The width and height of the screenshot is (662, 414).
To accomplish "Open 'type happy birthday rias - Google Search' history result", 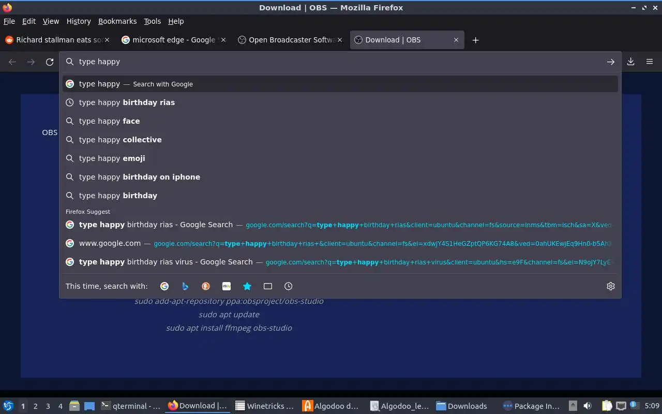I will click(340, 225).
